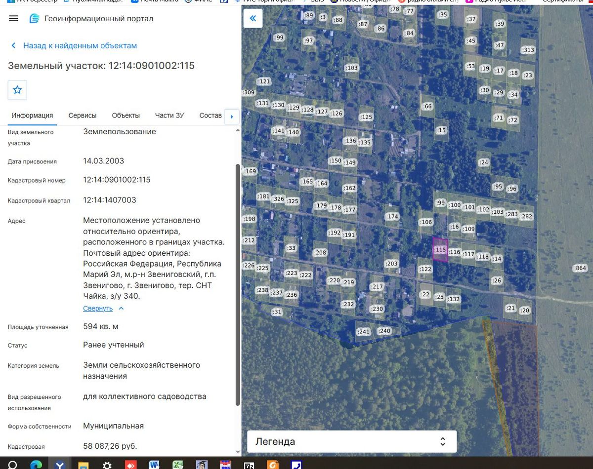Click parcel label :282 on map
Viewport: 593px width, 469px height.
point(526,216)
